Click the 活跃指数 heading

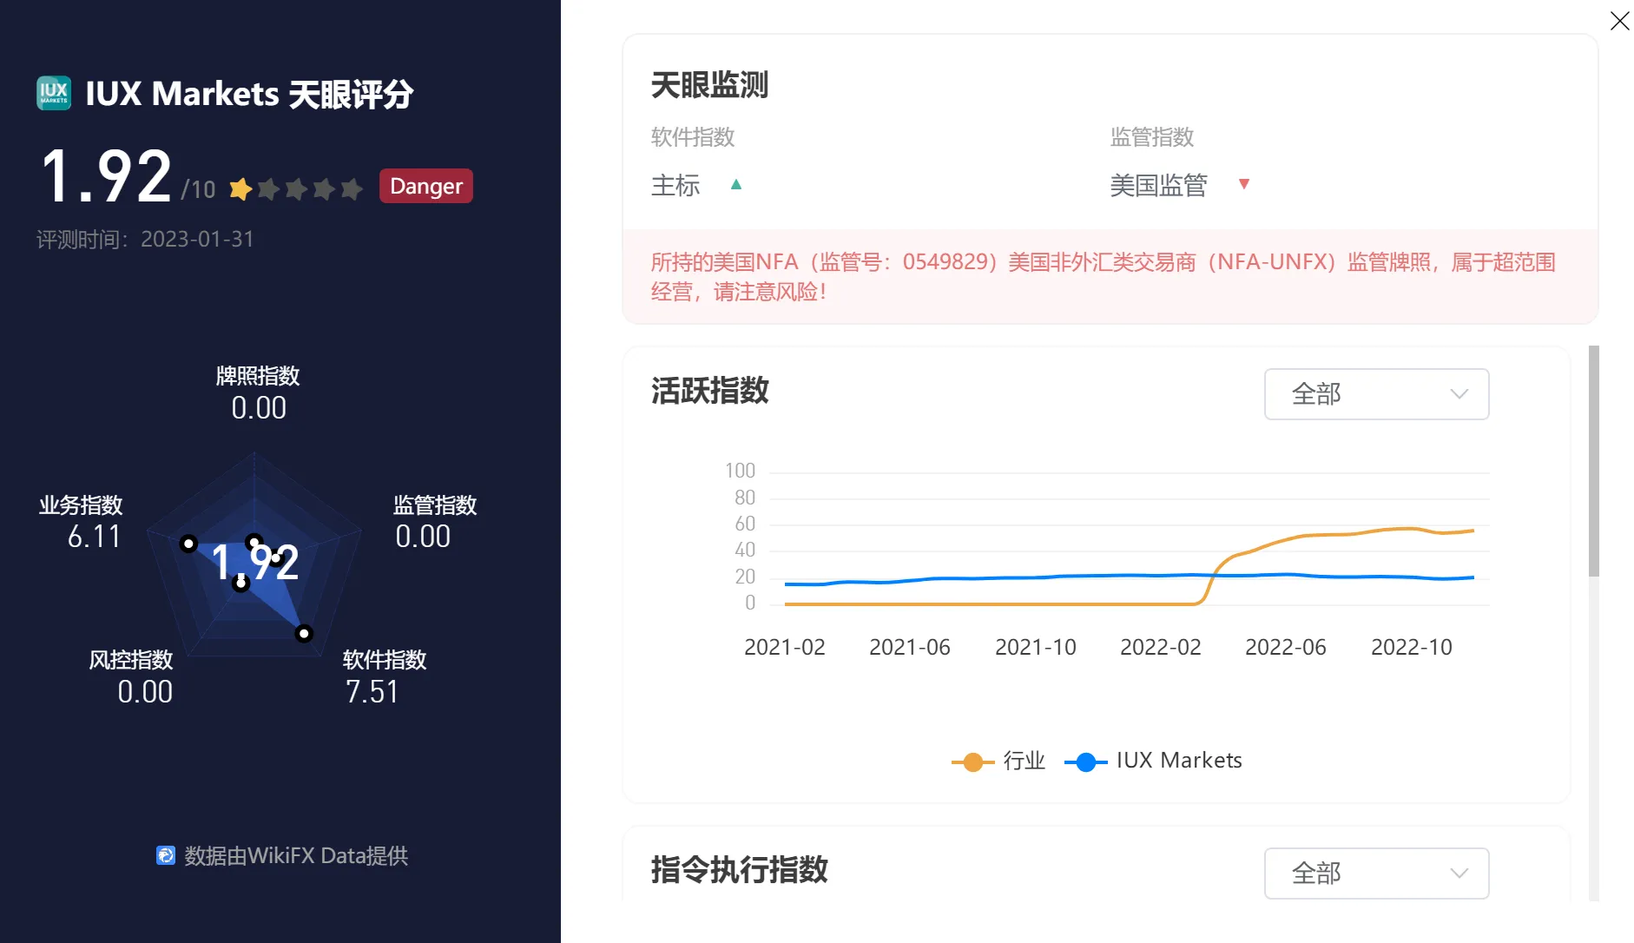click(x=709, y=391)
